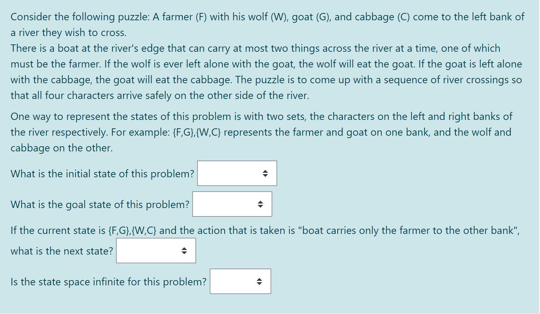The image size is (540, 314).
Task: Click the up-down chevron beside goal state box
Action: (x=261, y=204)
